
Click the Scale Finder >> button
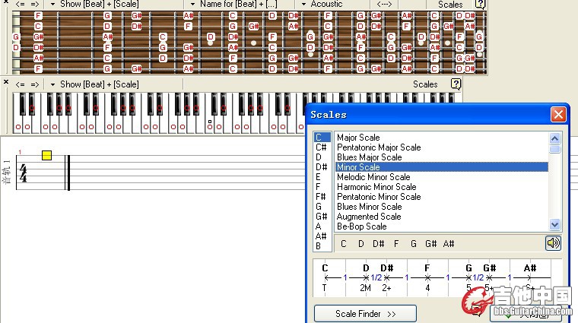coord(364,313)
